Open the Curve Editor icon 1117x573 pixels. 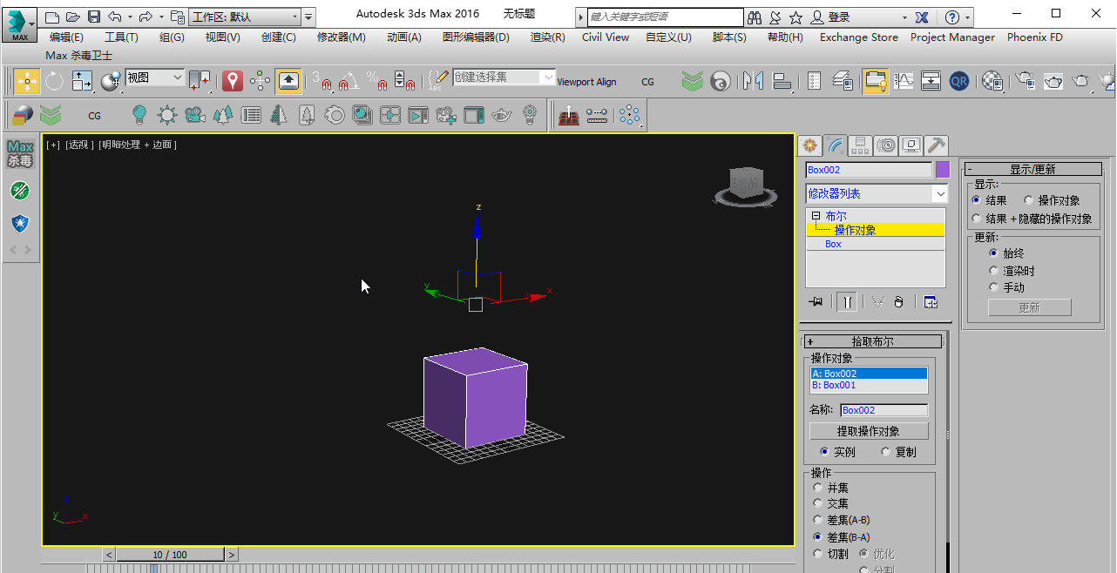point(904,81)
